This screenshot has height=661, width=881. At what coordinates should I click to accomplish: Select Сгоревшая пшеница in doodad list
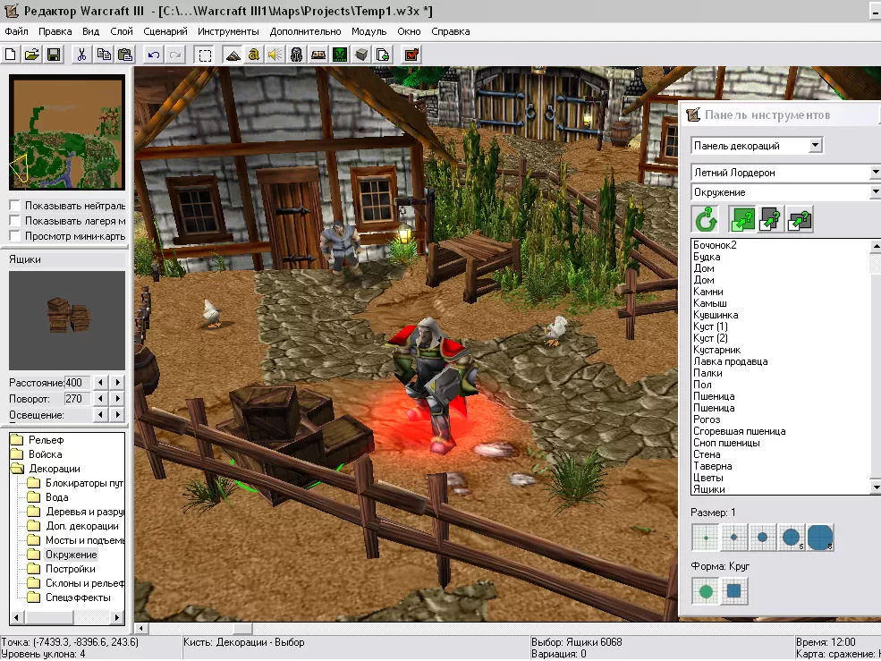740,431
